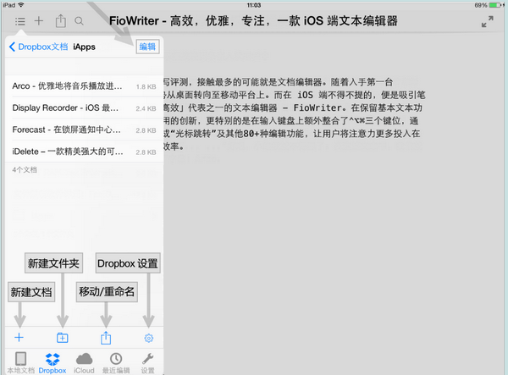Open the Forecast document
Image resolution: width=508 pixels, height=375 pixels.
(84, 130)
